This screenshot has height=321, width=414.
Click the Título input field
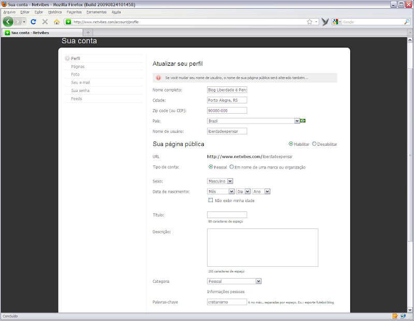tap(227, 215)
